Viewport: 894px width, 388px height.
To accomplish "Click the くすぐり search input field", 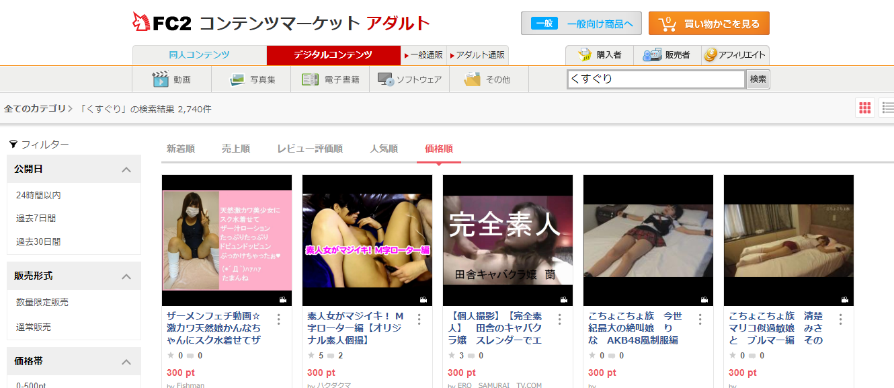I will 655,79.
